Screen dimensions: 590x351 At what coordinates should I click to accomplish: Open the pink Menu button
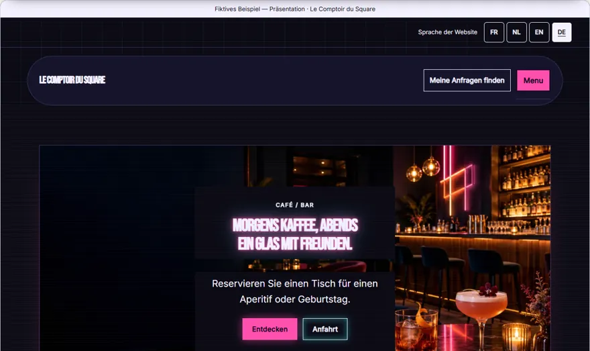pyautogui.click(x=533, y=81)
